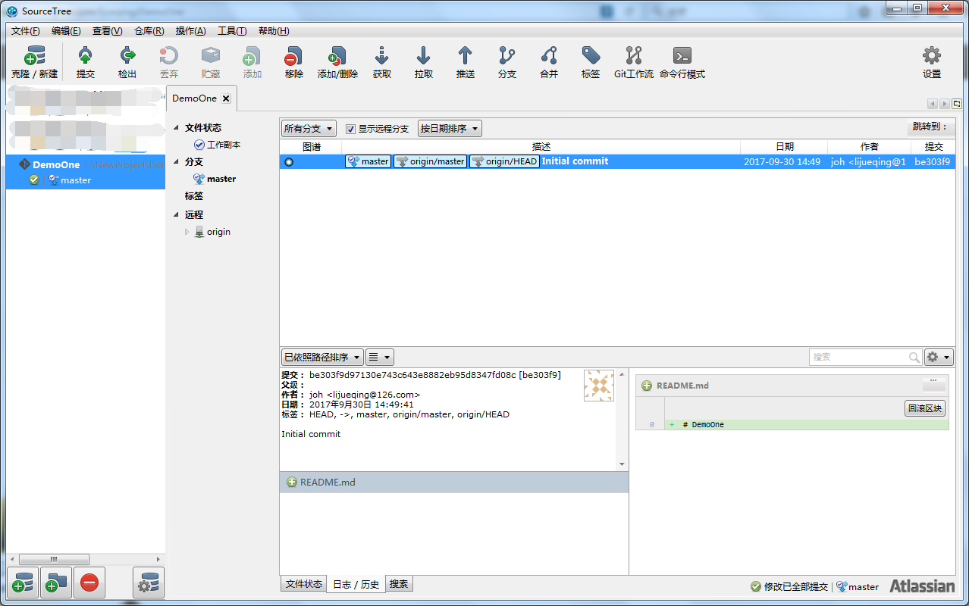The width and height of the screenshot is (969, 606).
Task: Open the File (文件) menu
Action: coord(26,31)
